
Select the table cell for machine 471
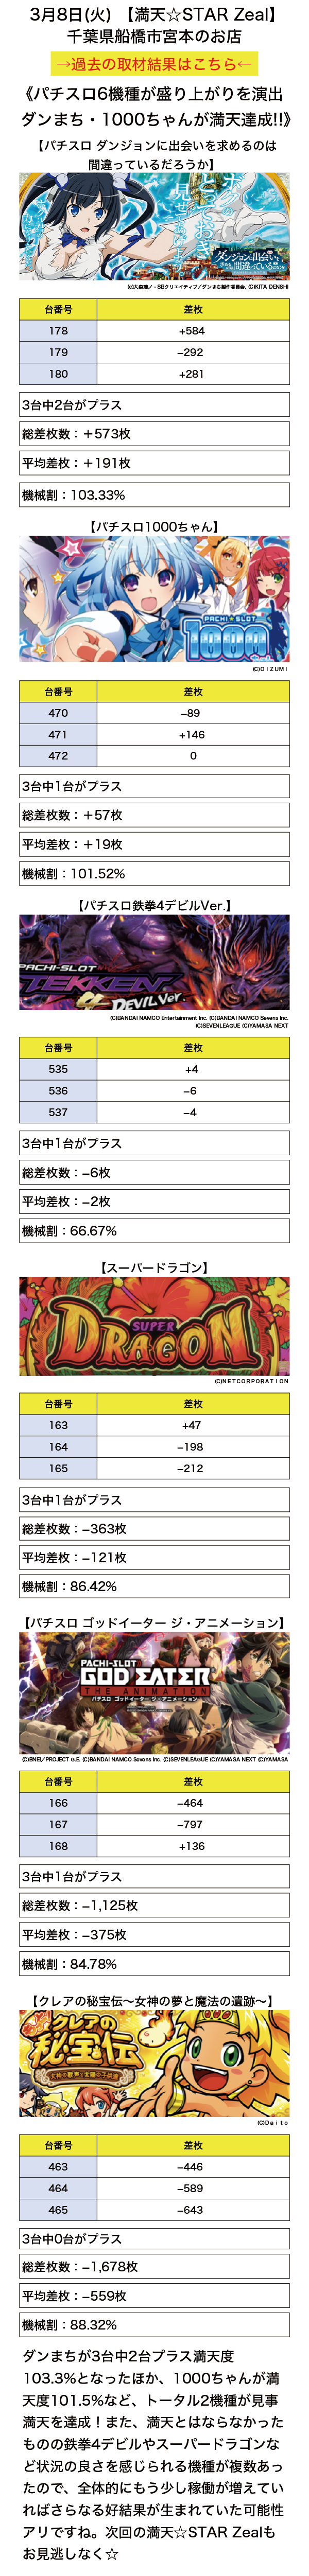coord(58,735)
